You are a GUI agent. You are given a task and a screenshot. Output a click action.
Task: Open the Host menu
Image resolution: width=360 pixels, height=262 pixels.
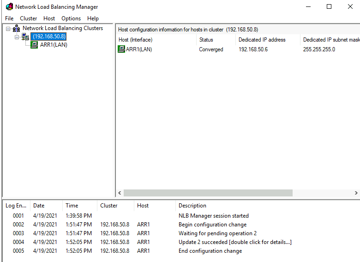point(49,18)
